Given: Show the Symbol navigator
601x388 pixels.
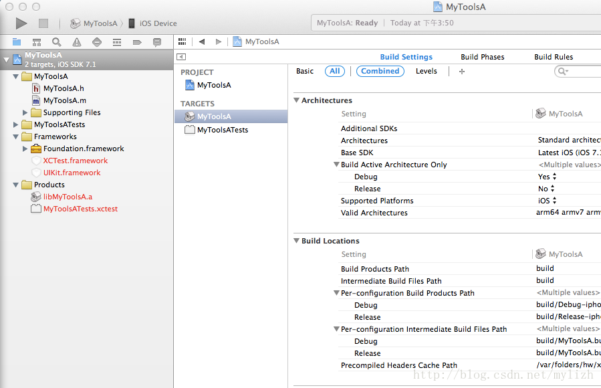Looking at the screenshot, I should point(36,41).
